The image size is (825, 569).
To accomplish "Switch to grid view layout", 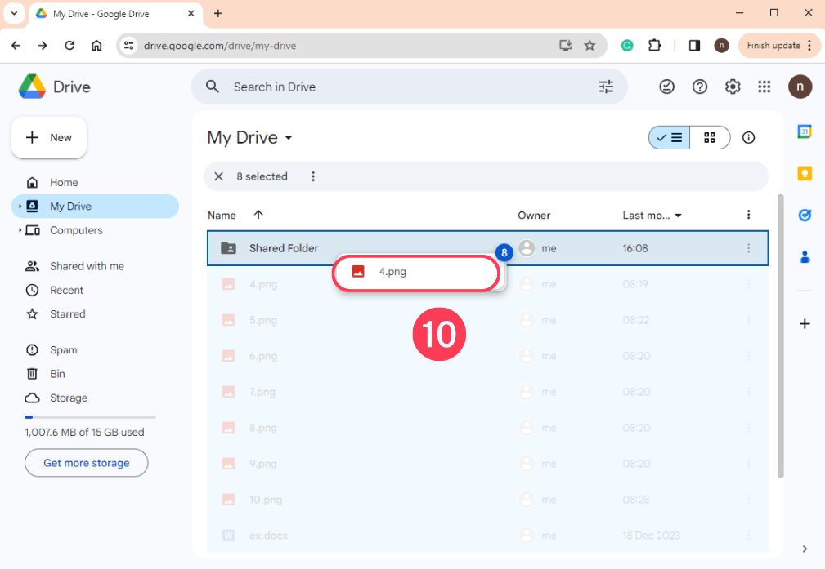I will pyautogui.click(x=708, y=137).
